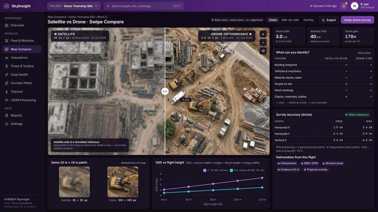Image resolution: width=378 pixels, height=212 pixels.
Task: Click the Drone GSD 3.0 cm card
Action: point(289,36)
